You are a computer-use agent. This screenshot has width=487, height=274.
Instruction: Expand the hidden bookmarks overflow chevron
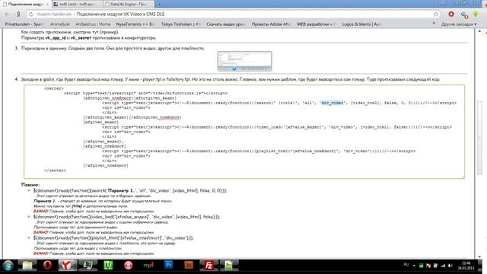tap(434, 24)
